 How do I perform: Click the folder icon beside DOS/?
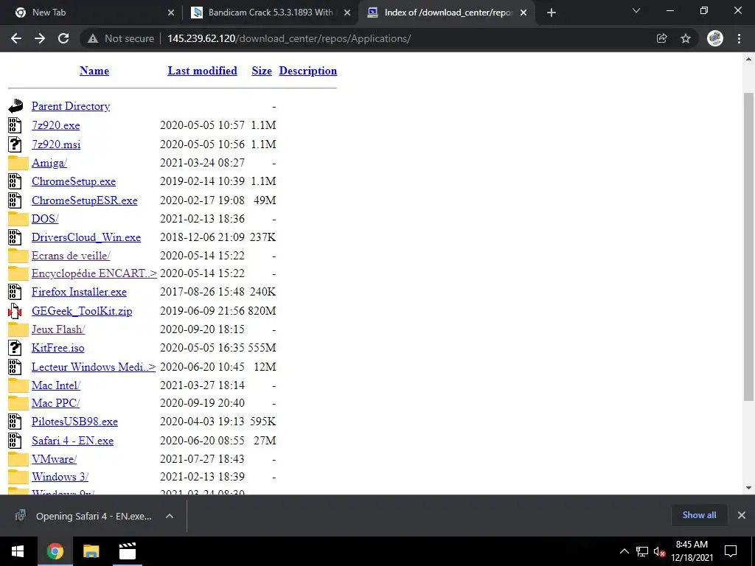[x=18, y=218]
